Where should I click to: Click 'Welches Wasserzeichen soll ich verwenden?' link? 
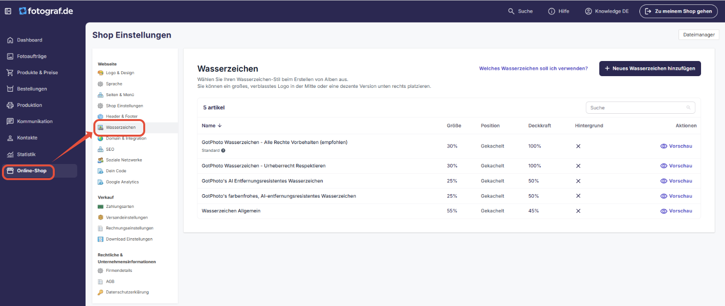click(x=533, y=69)
